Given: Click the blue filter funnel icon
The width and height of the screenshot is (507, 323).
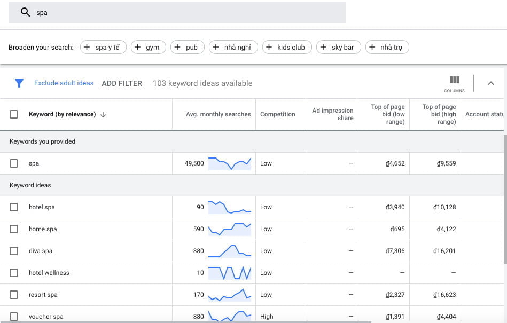Looking at the screenshot, I should (19, 83).
